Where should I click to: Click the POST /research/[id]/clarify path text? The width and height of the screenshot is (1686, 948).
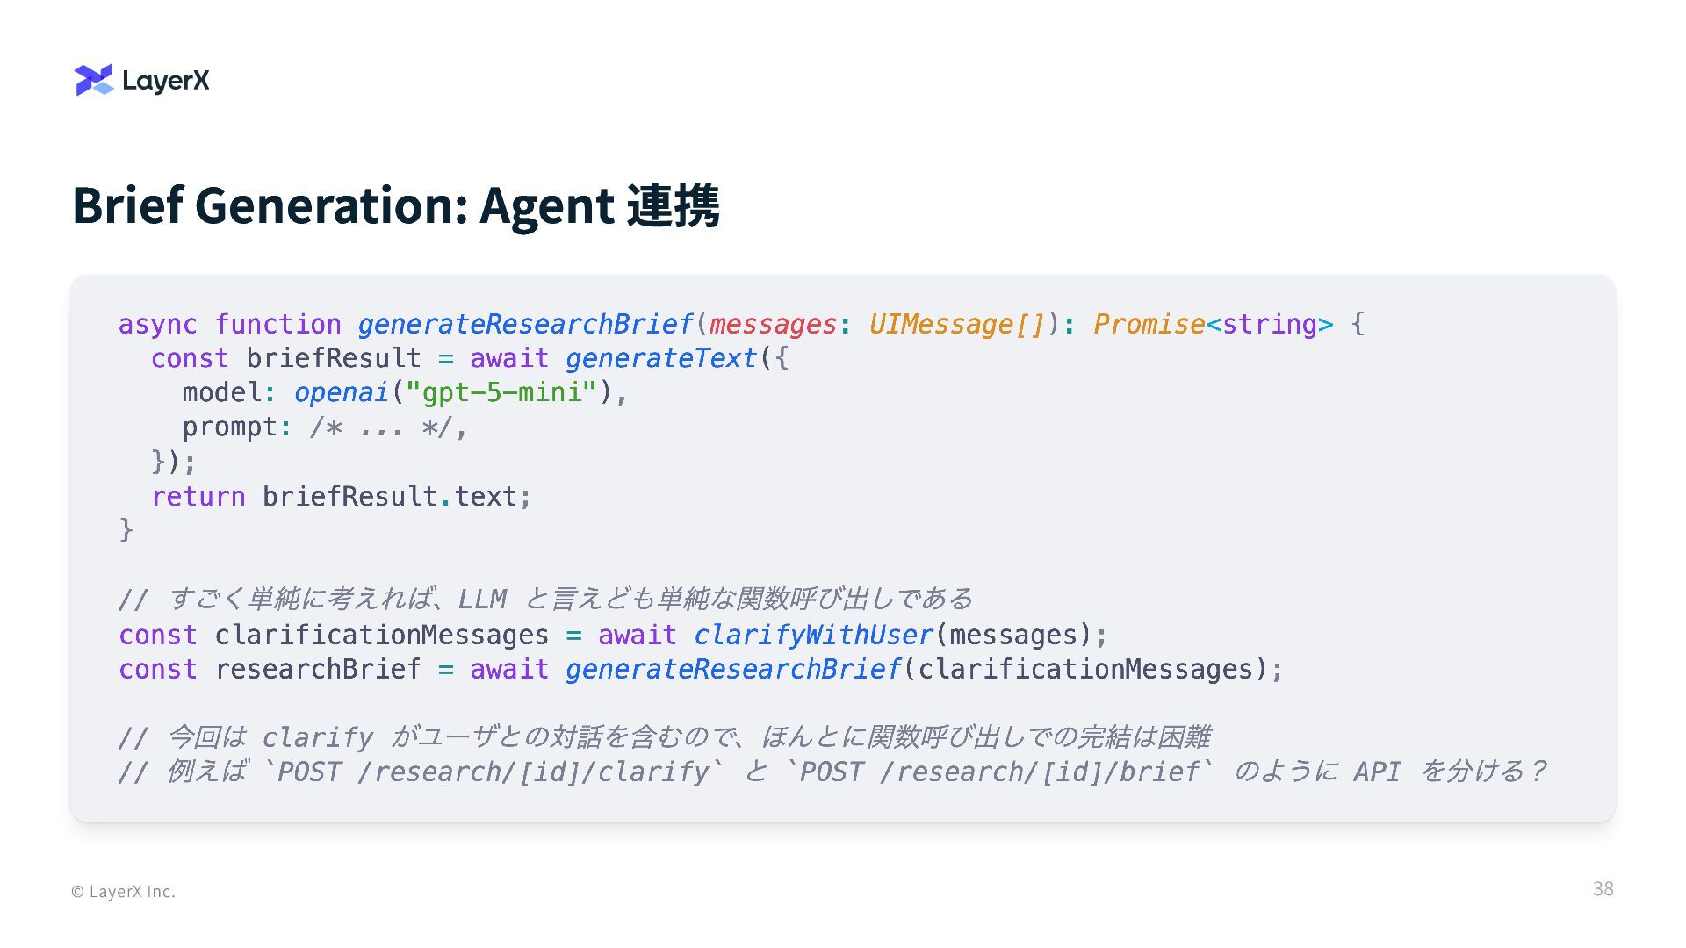pos(500,772)
